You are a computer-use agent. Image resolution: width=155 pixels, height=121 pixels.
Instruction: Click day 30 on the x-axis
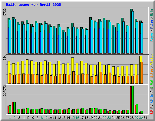point(141,118)
